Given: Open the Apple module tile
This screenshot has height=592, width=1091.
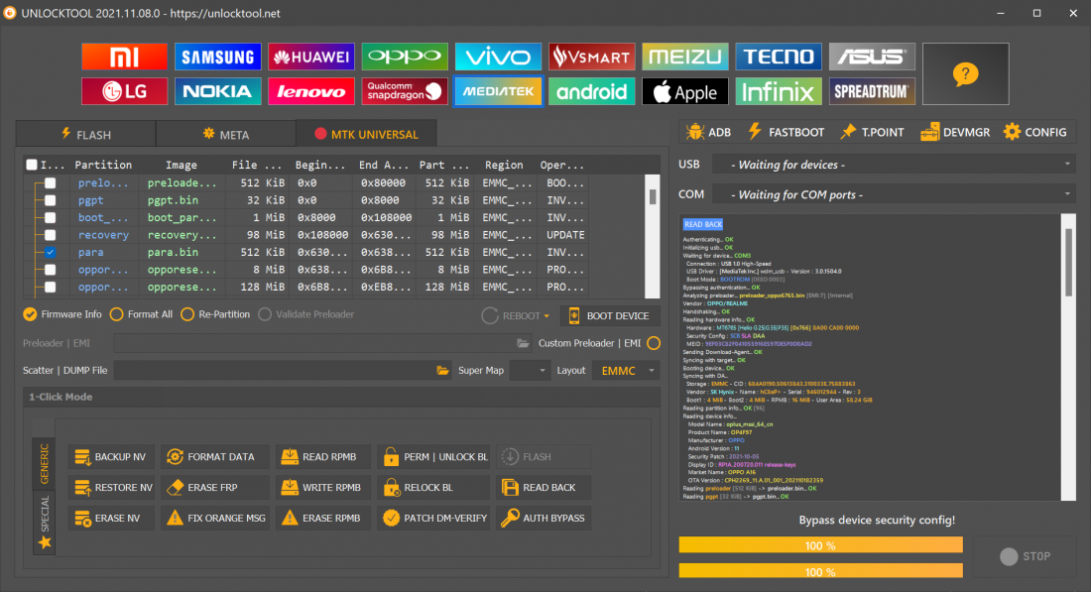Looking at the screenshot, I should click(x=684, y=91).
